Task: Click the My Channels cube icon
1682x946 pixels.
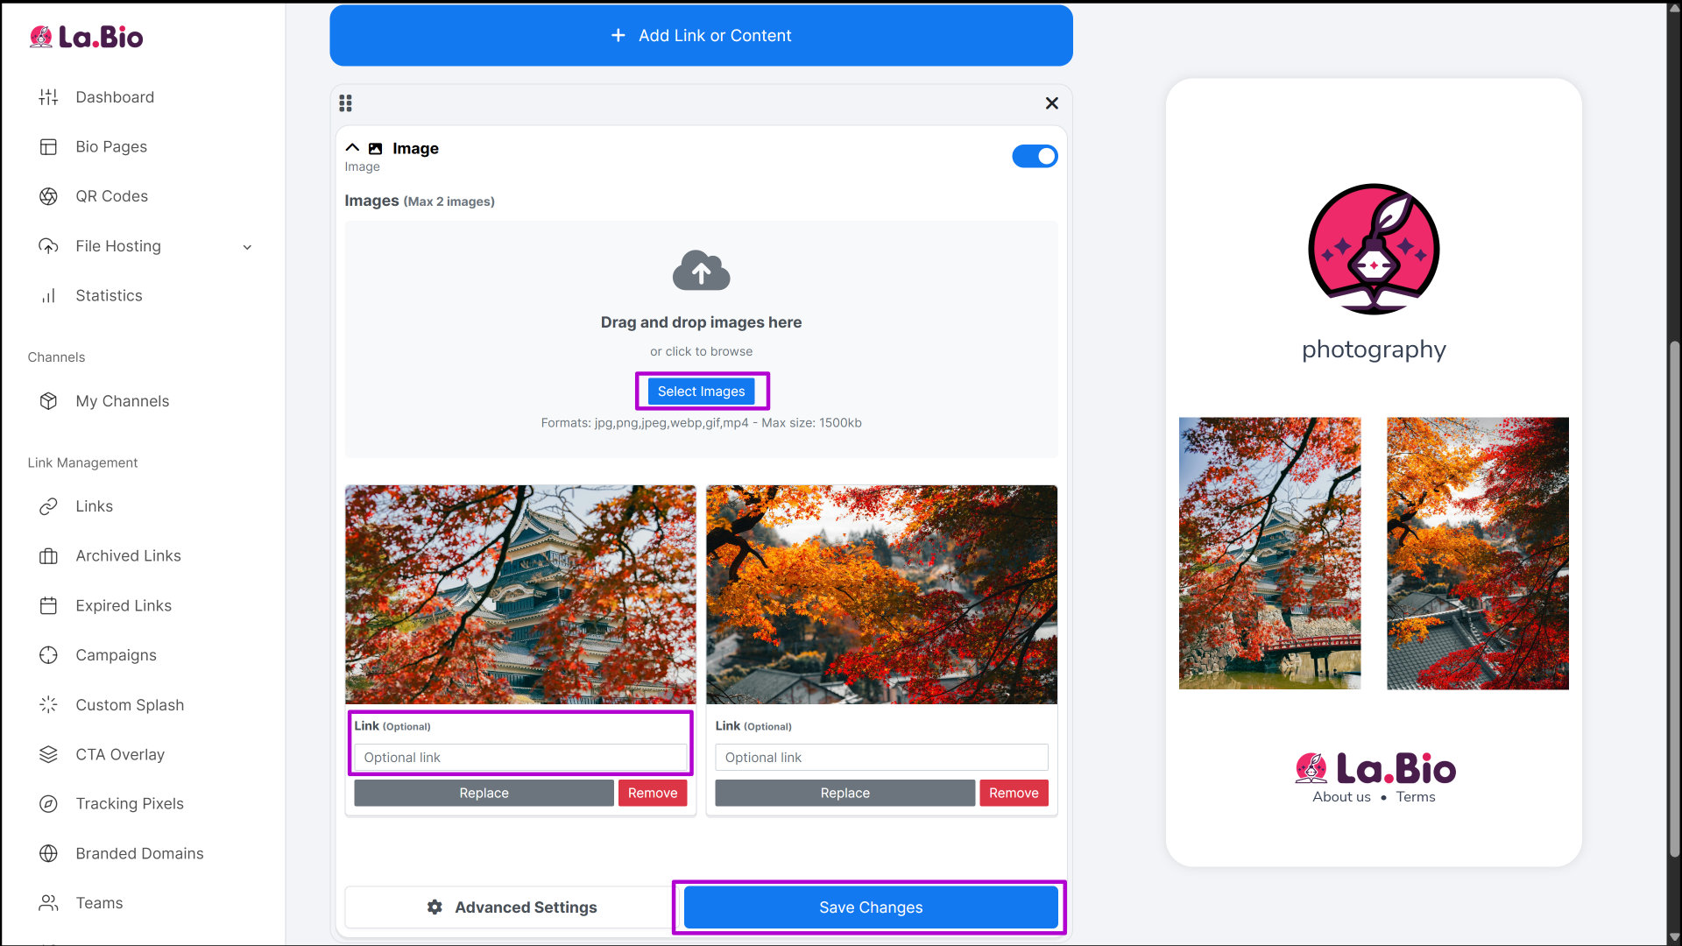Action: point(48,401)
